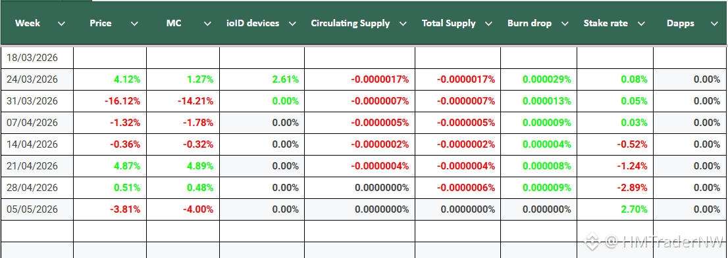
Task: Select the MC header label
Action: (x=174, y=23)
